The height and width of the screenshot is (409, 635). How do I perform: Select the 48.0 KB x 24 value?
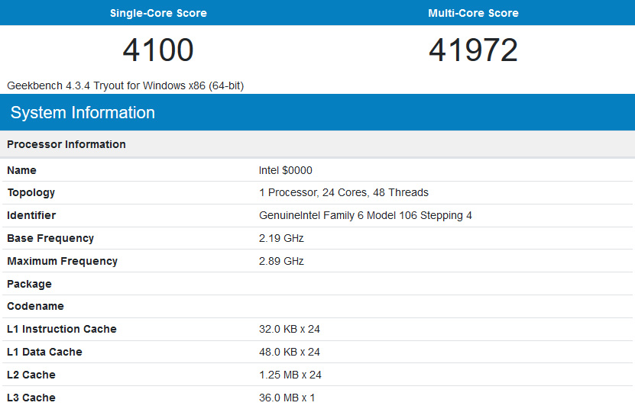[x=290, y=352]
